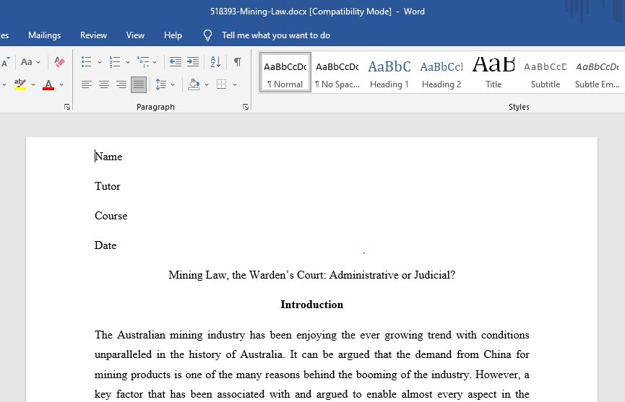The image size is (625, 402).
Task: Center the paragraph text
Action: click(x=104, y=84)
